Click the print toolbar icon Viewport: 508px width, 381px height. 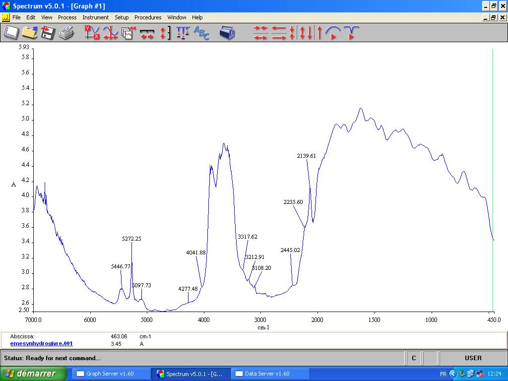click(66, 33)
